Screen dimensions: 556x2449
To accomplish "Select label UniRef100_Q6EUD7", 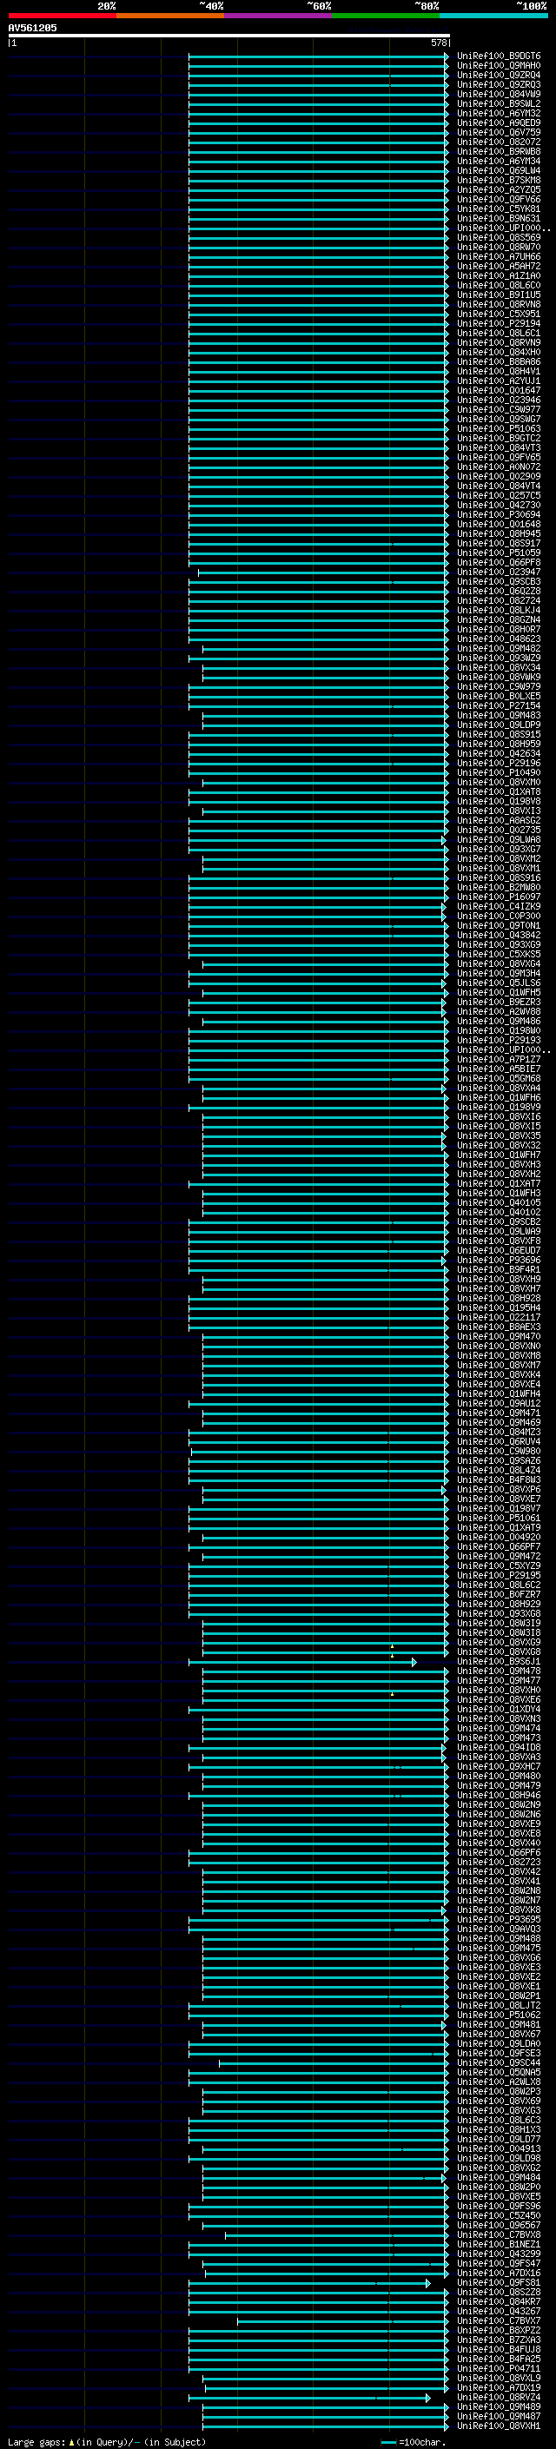I will click(x=498, y=1251).
